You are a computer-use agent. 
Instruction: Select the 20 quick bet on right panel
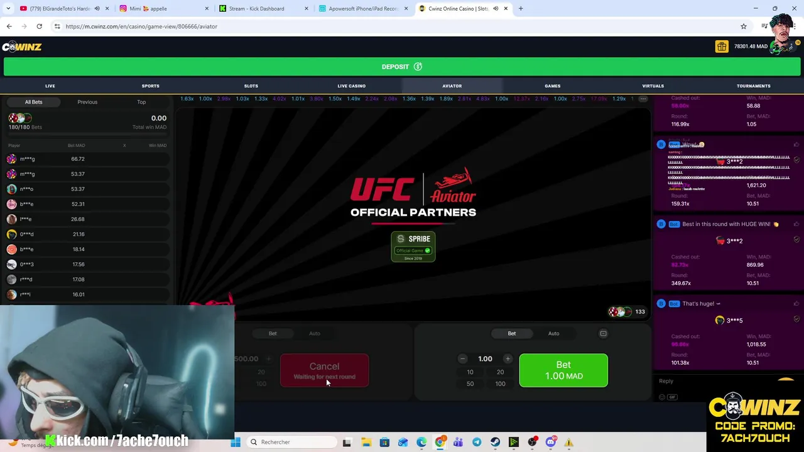[x=500, y=372]
